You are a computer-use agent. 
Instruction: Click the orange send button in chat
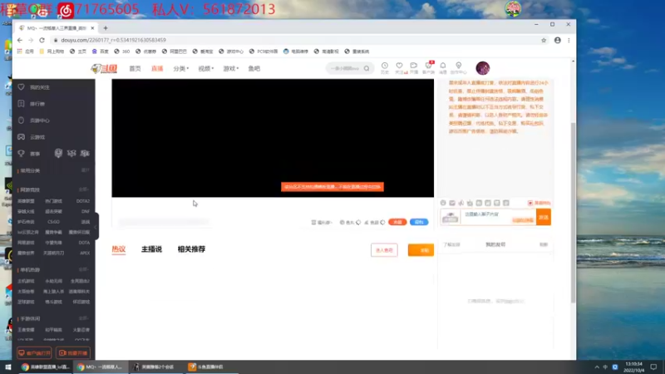[x=544, y=217]
